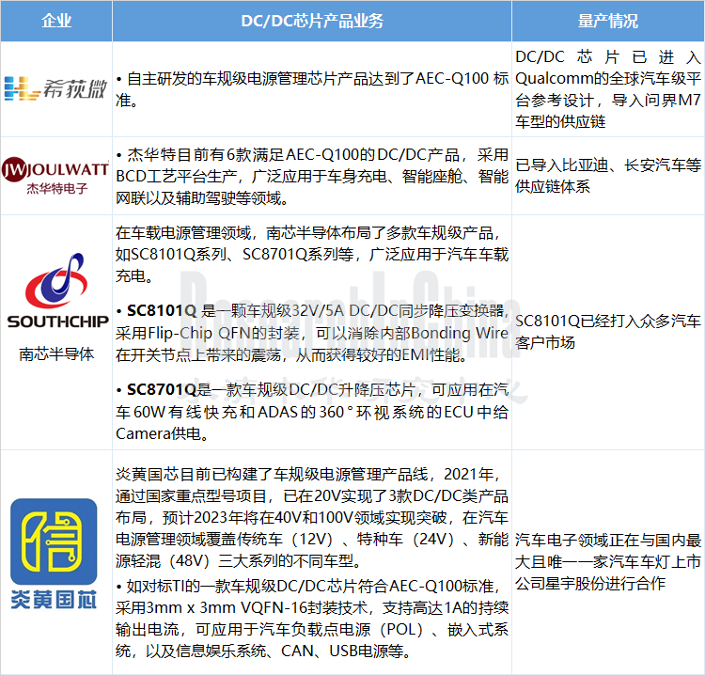This screenshot has height=675, width=705.
Task: Click the line mentioning 信息娱乐系统、CAN、USB电源
Action: coord(263,651)
